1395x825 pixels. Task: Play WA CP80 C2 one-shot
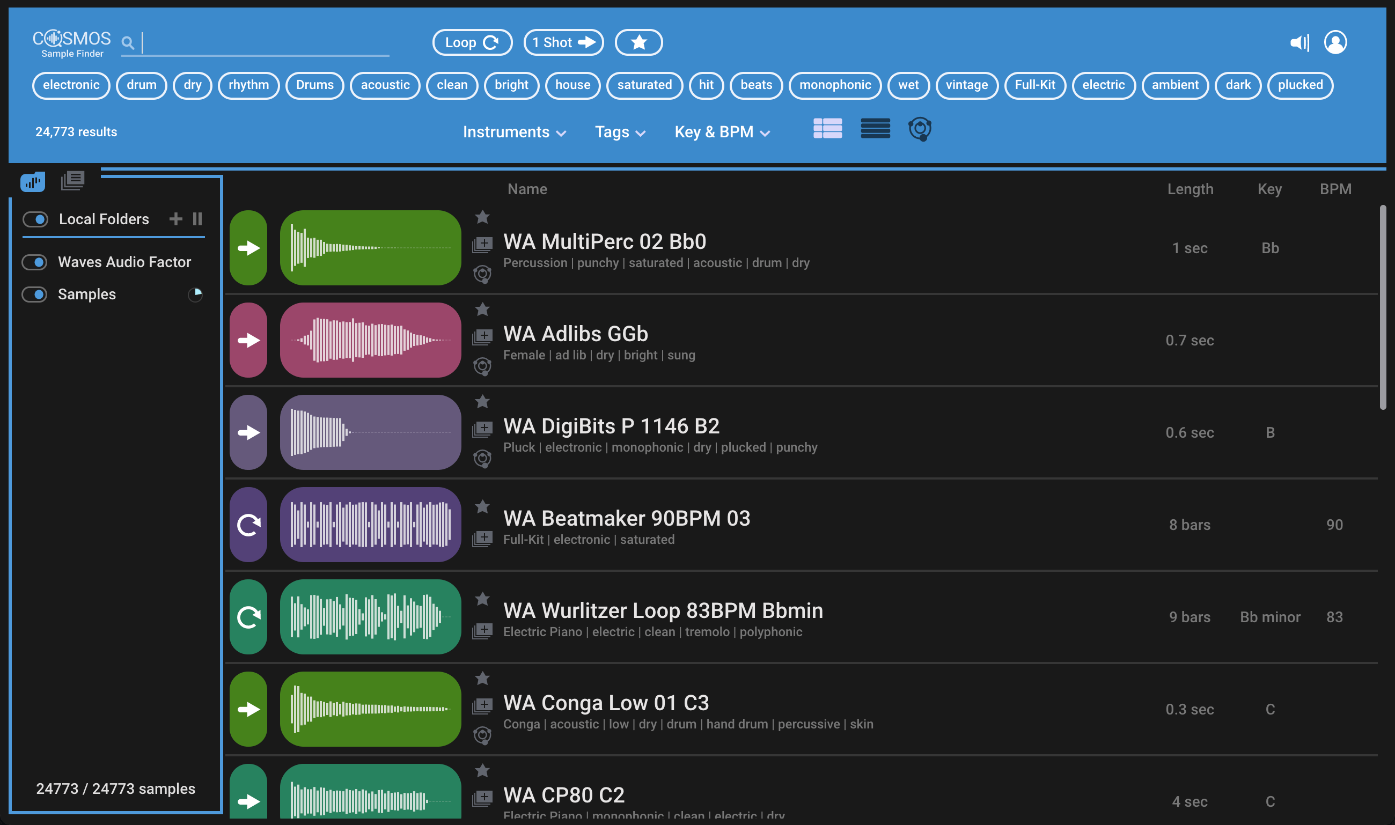pyautogui.click(x=248, y=792)
